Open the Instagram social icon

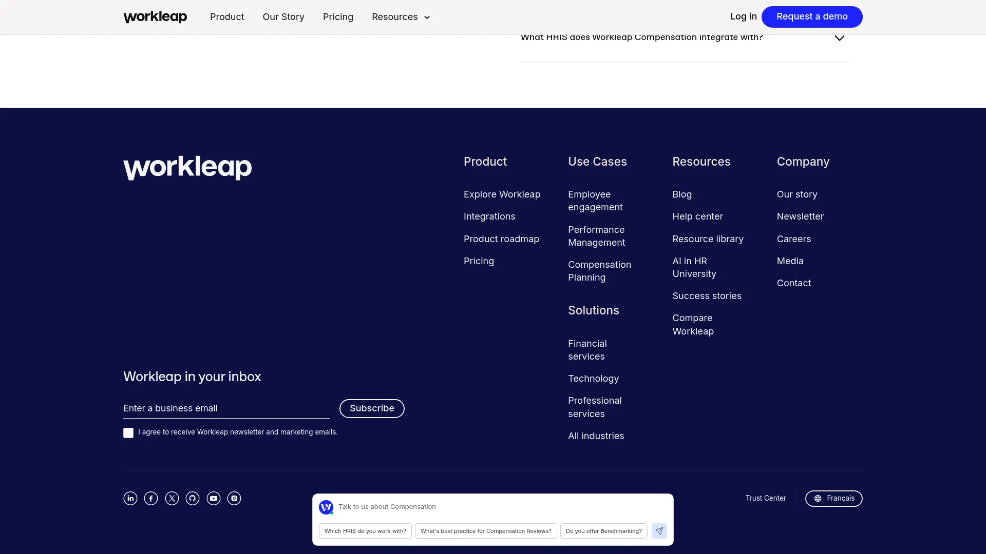tap(234, 498)
